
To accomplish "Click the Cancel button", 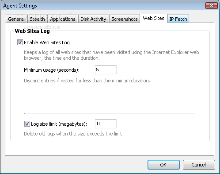I will click(x=199, y=165).
